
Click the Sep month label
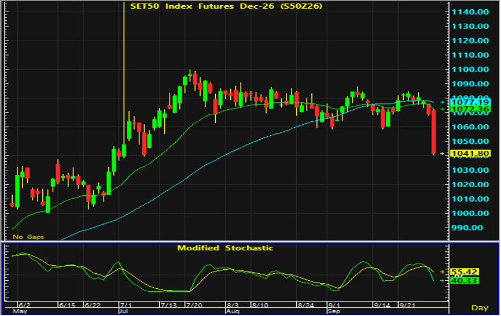pos(334,311)
